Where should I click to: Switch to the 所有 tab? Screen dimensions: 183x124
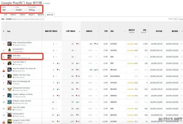(6, 15)
